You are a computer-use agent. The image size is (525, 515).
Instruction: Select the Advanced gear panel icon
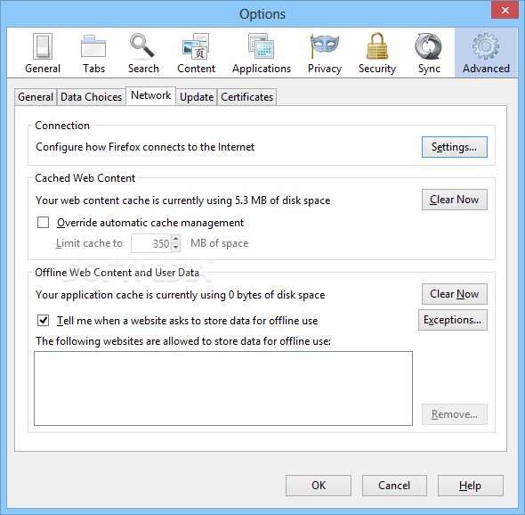tap(486, 53)
